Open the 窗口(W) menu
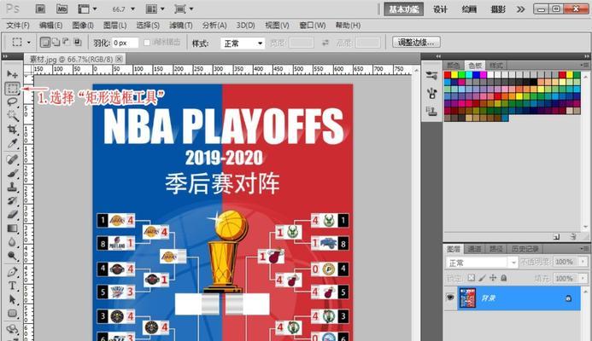This screenshot has width=592, height=341. click(313, 26)
